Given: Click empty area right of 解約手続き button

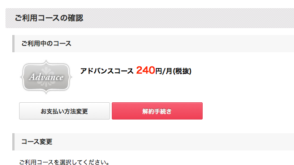Looking at the screenshot, I should (x=248, y=111).
